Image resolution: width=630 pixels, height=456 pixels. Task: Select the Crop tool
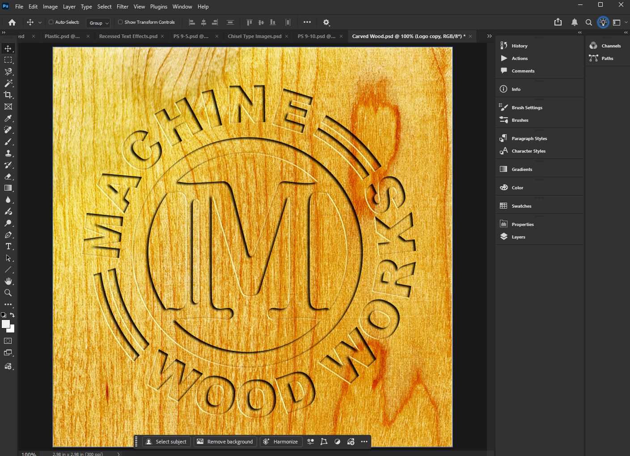pos(8,95)
